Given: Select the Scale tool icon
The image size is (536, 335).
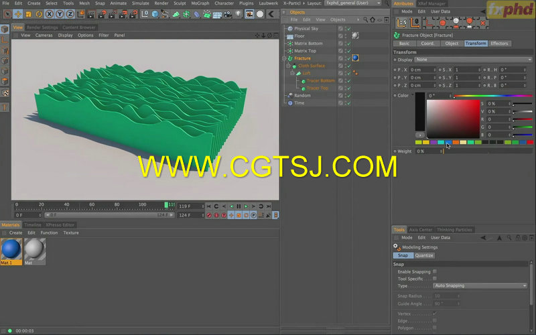Looking at the screenshot, I should pyautogui.click(x=28, y=14).
